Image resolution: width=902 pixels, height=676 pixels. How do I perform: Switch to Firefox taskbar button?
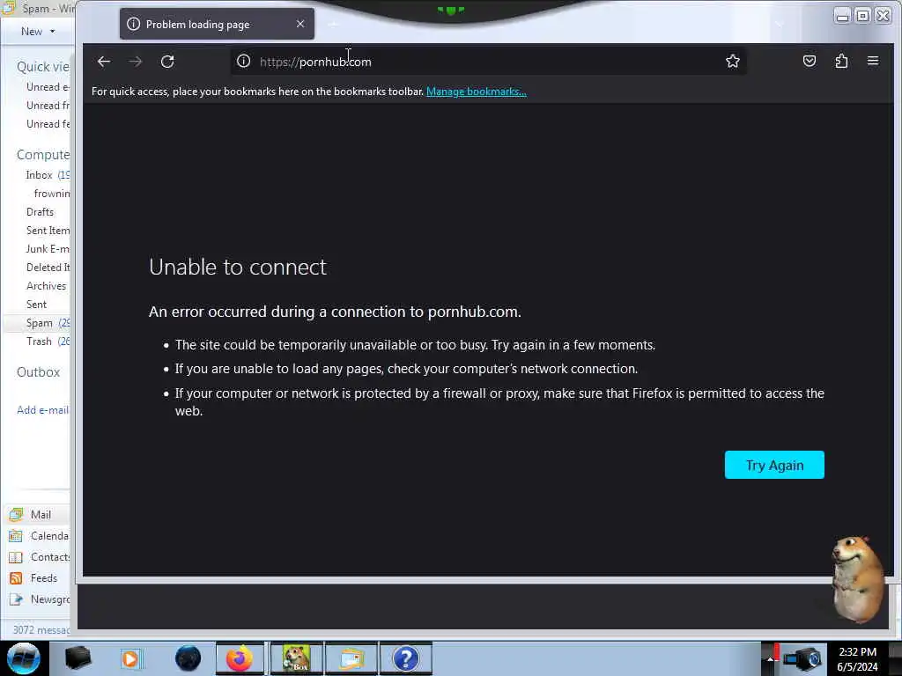coord(240,658)
